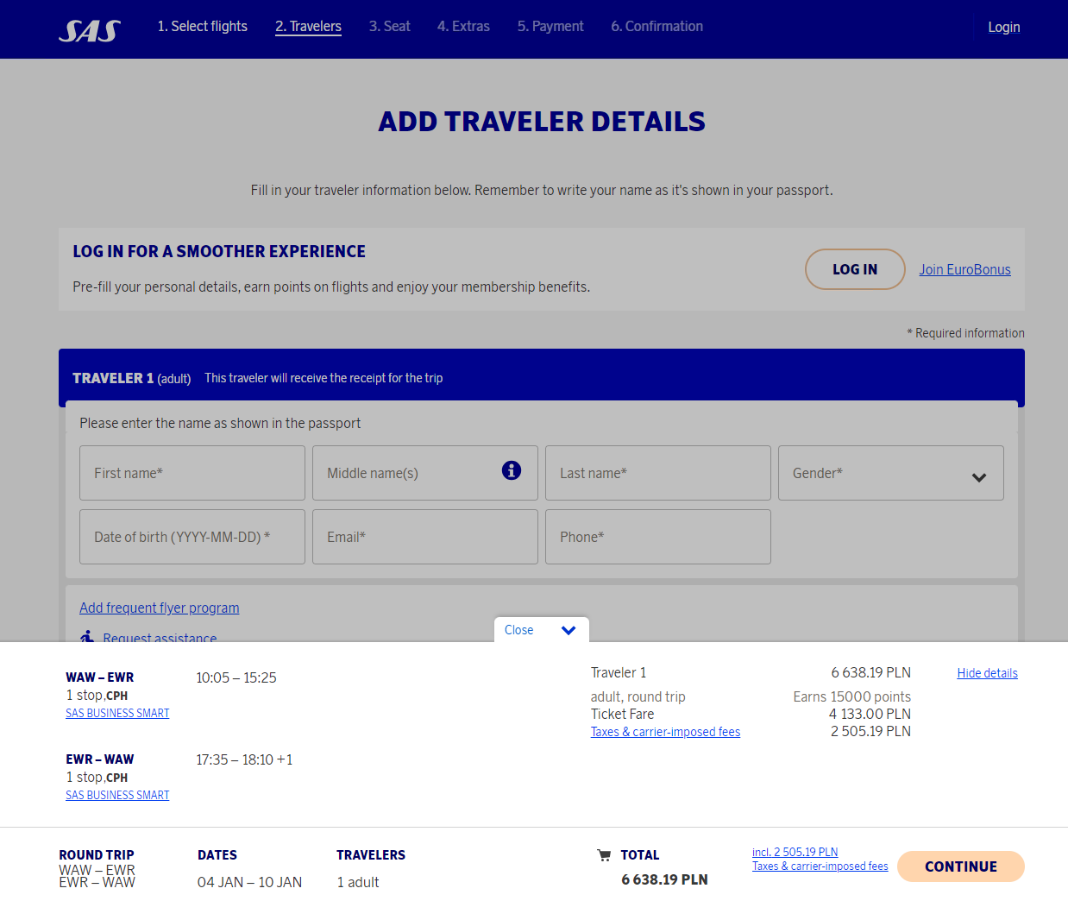Click the Request assistance link

(x=160, y=637)
